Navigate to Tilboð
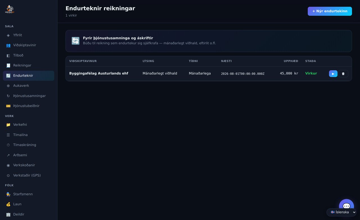Screen dimensions: 360x220 pos(29,55)
